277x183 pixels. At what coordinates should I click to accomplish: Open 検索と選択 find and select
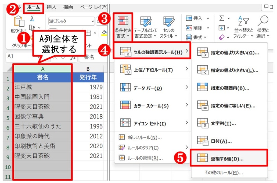point(263,27)
